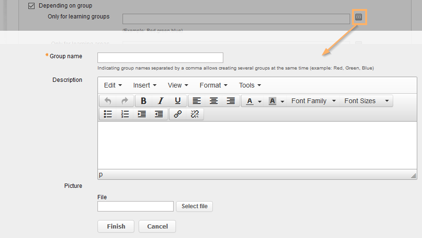Toggle Underline formatting in editor

(178, 101)
